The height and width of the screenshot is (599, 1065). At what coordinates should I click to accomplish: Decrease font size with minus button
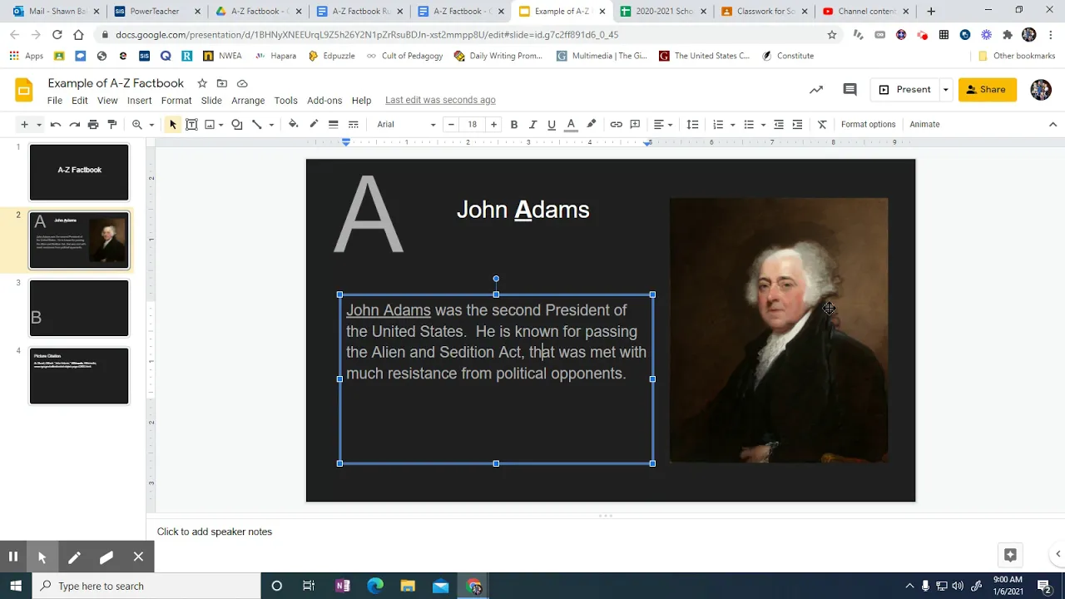[x=451, y=125]
